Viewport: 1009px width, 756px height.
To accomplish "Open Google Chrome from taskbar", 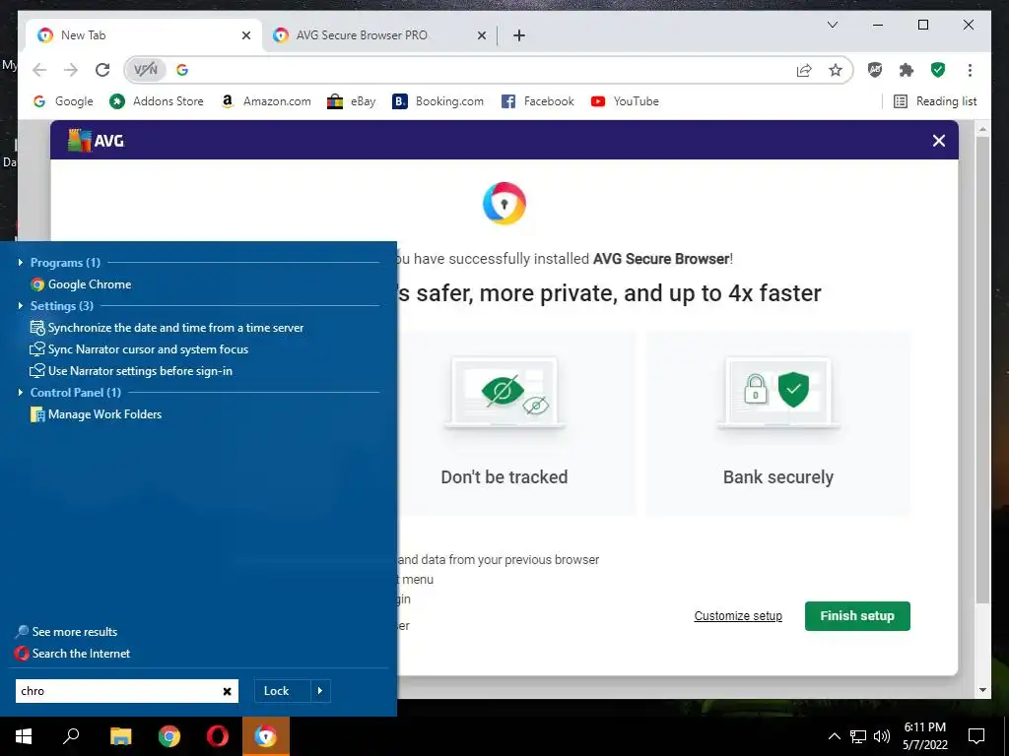I will [169, 736].
